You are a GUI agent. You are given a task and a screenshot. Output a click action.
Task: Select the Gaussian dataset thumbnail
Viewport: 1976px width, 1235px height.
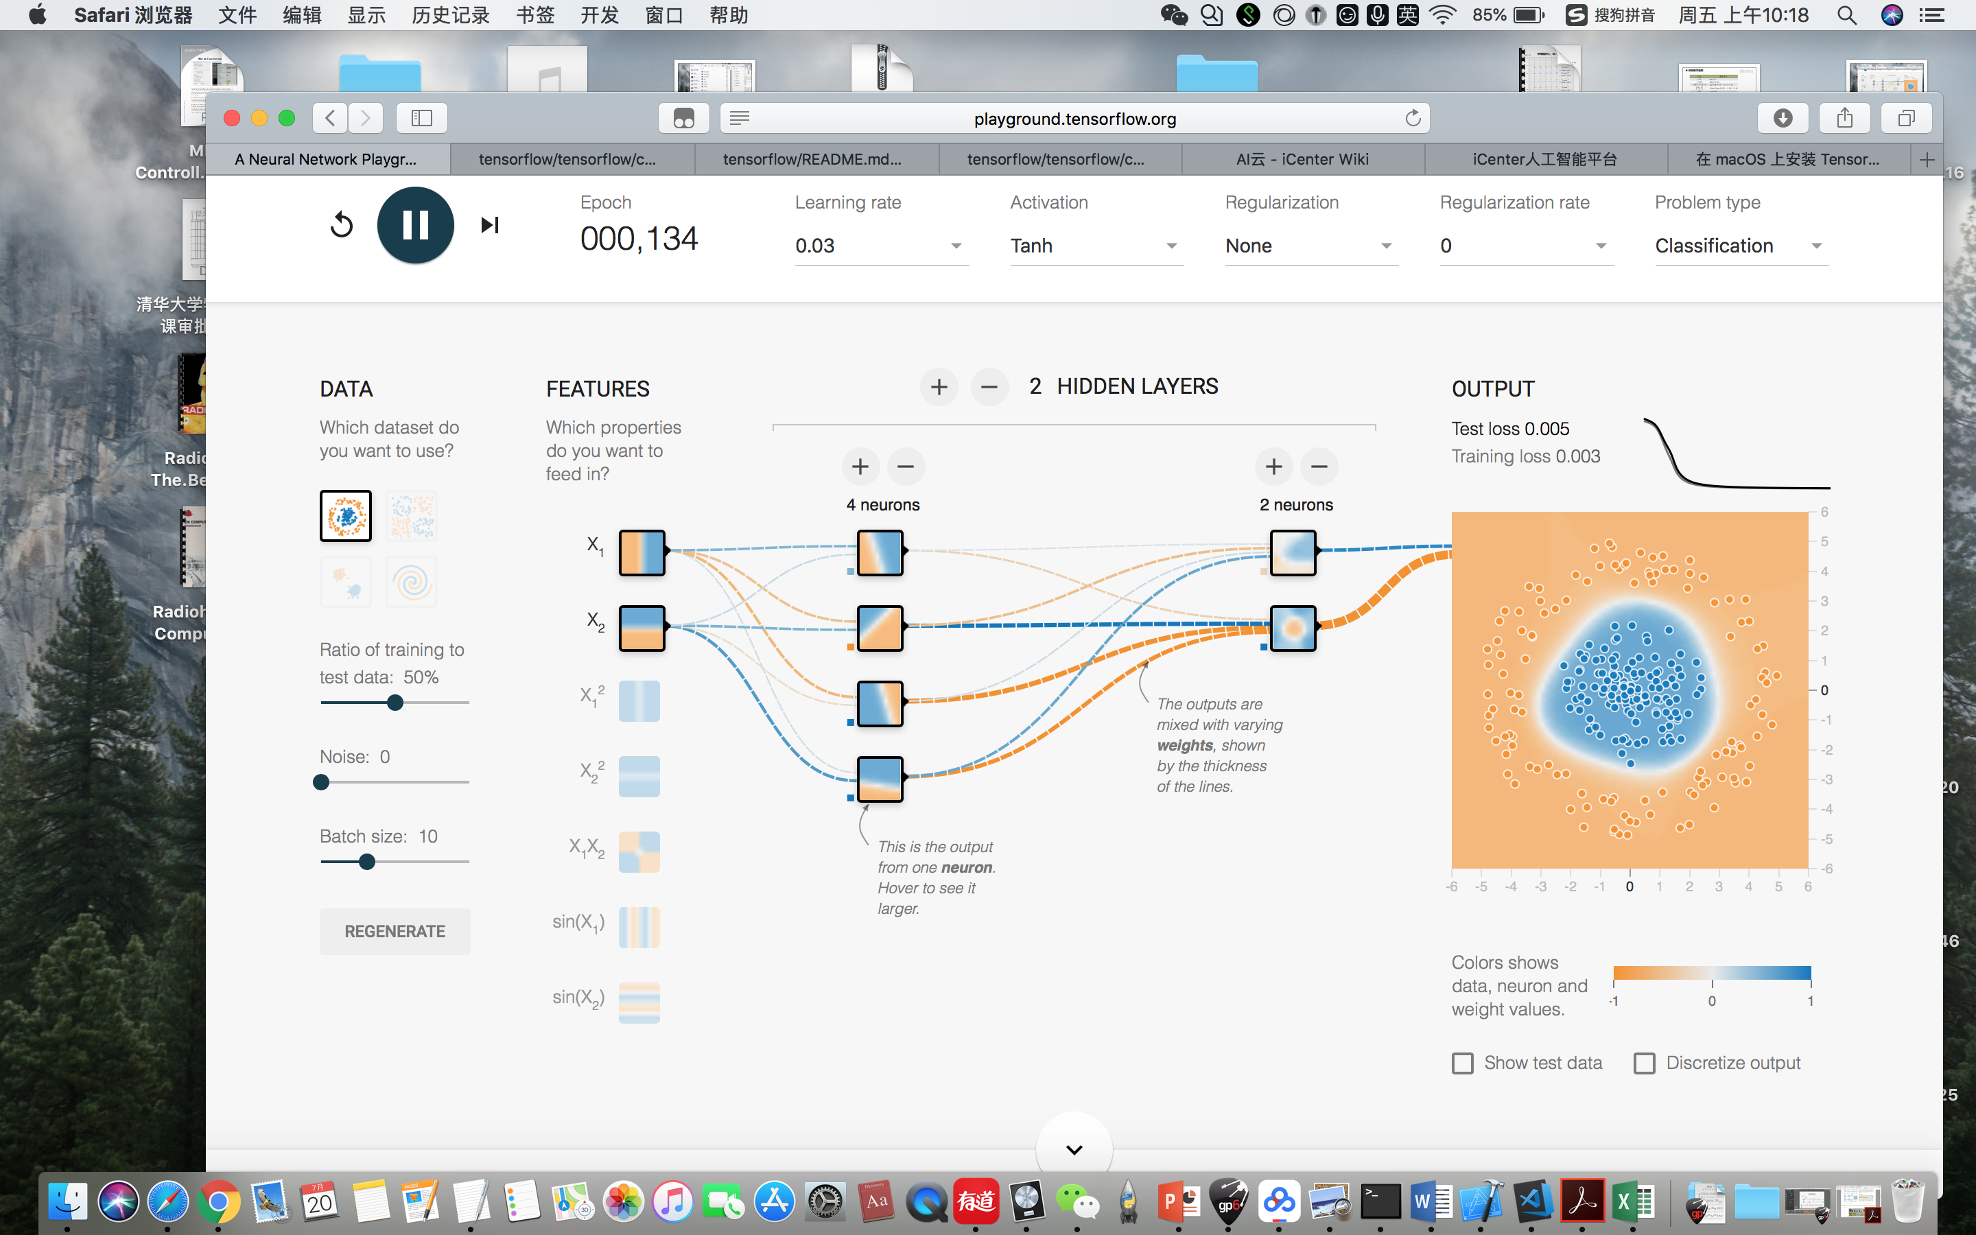click(345, 582)
